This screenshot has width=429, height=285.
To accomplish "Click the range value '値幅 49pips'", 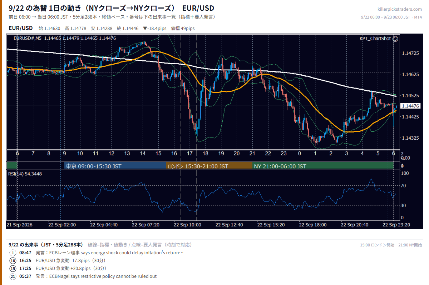I will [183, 29].
